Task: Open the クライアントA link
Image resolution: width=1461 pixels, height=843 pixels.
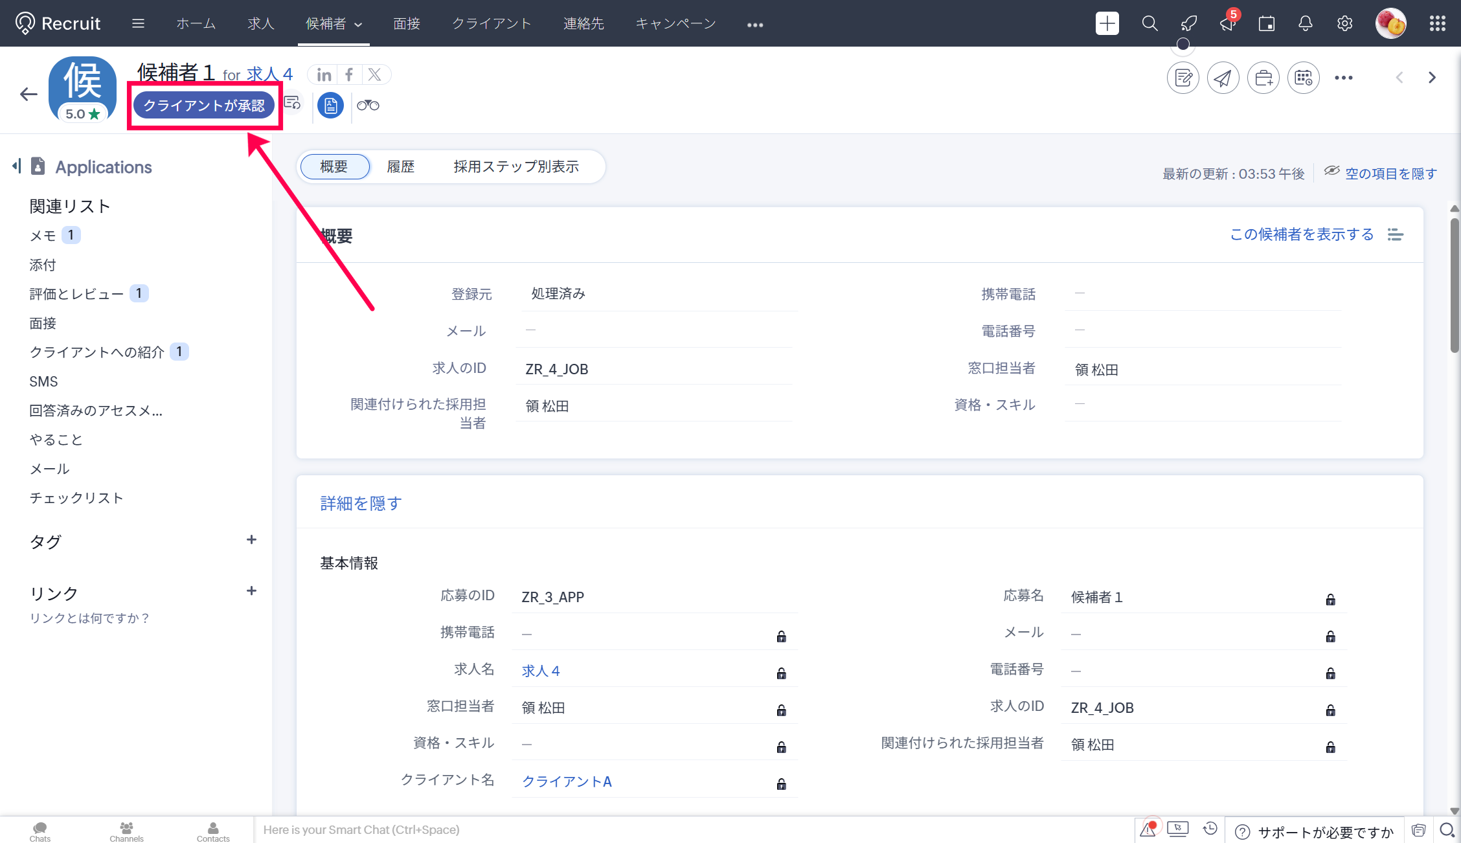Action: pos(567,781)
